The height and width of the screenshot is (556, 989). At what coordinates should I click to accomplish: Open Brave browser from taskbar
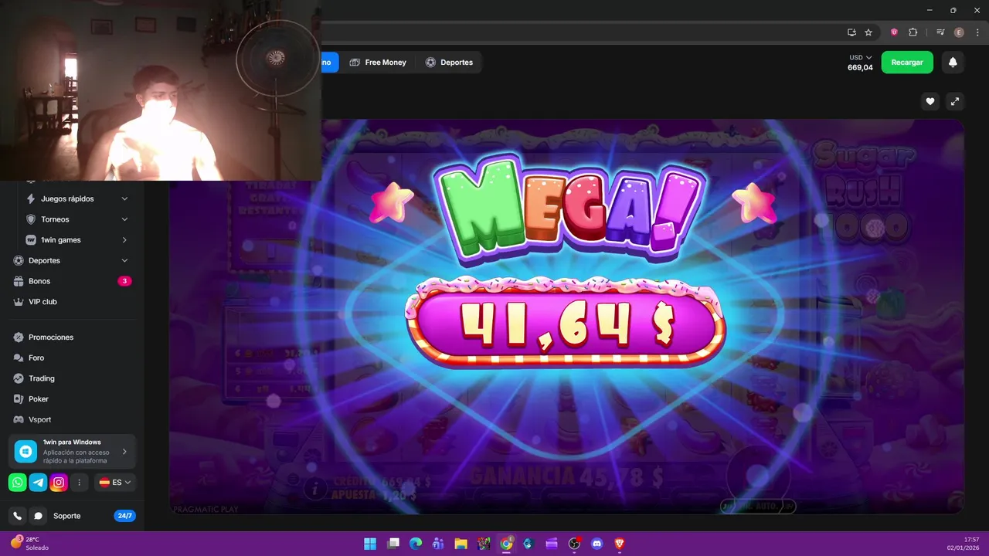click(620, 544)
